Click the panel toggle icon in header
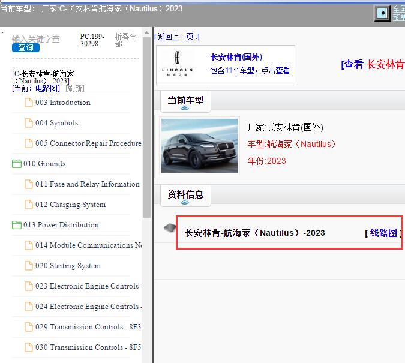 (x=382, y=13)
